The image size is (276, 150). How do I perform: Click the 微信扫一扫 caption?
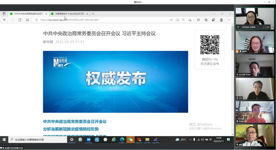click(210, 59)
